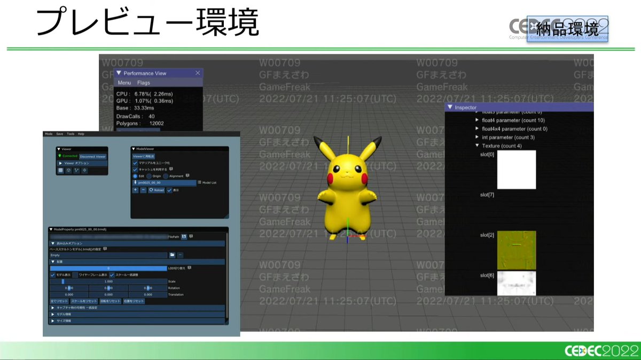Collapse the Viewer panel title triangle

click(x=59, y=149)
